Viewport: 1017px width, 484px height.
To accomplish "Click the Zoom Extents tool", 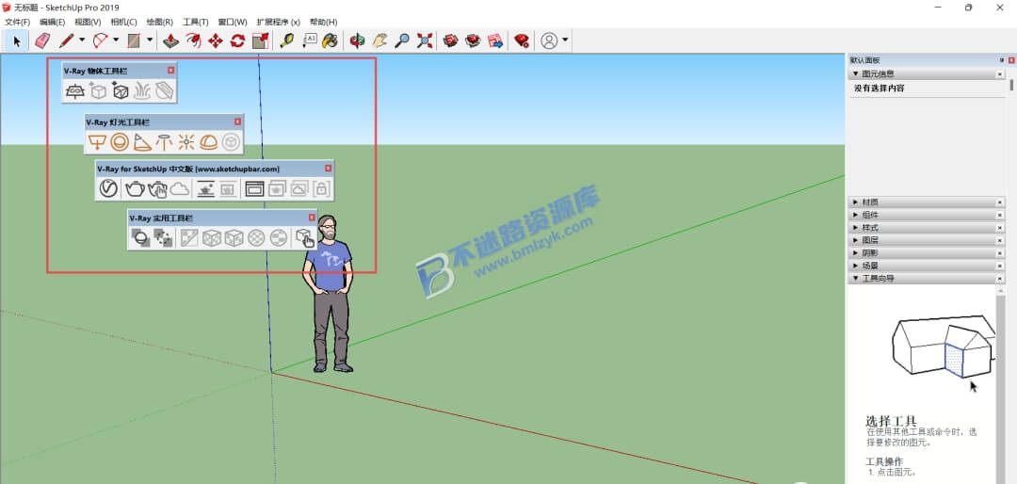I will coord(425,40).
